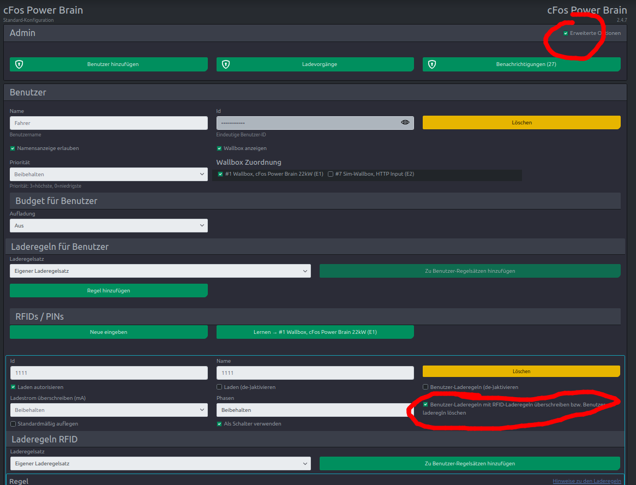Focus the user Name field containing Fahrer

tap(109, 123)
